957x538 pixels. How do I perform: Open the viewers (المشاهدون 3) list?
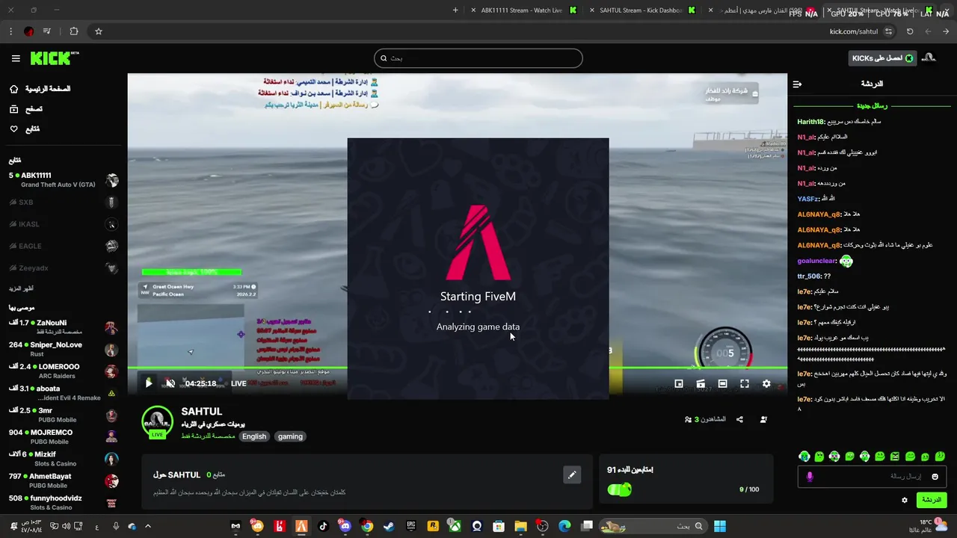705,419
